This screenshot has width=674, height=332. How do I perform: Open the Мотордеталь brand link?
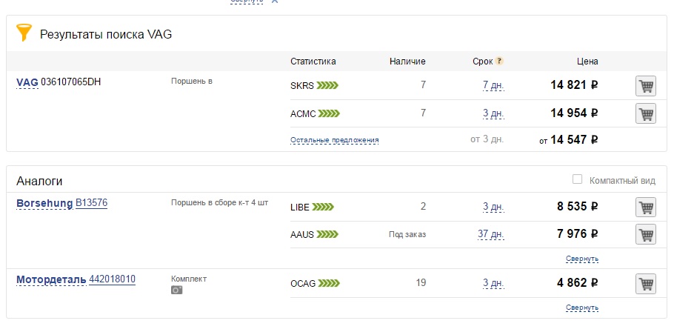[51, 279]
